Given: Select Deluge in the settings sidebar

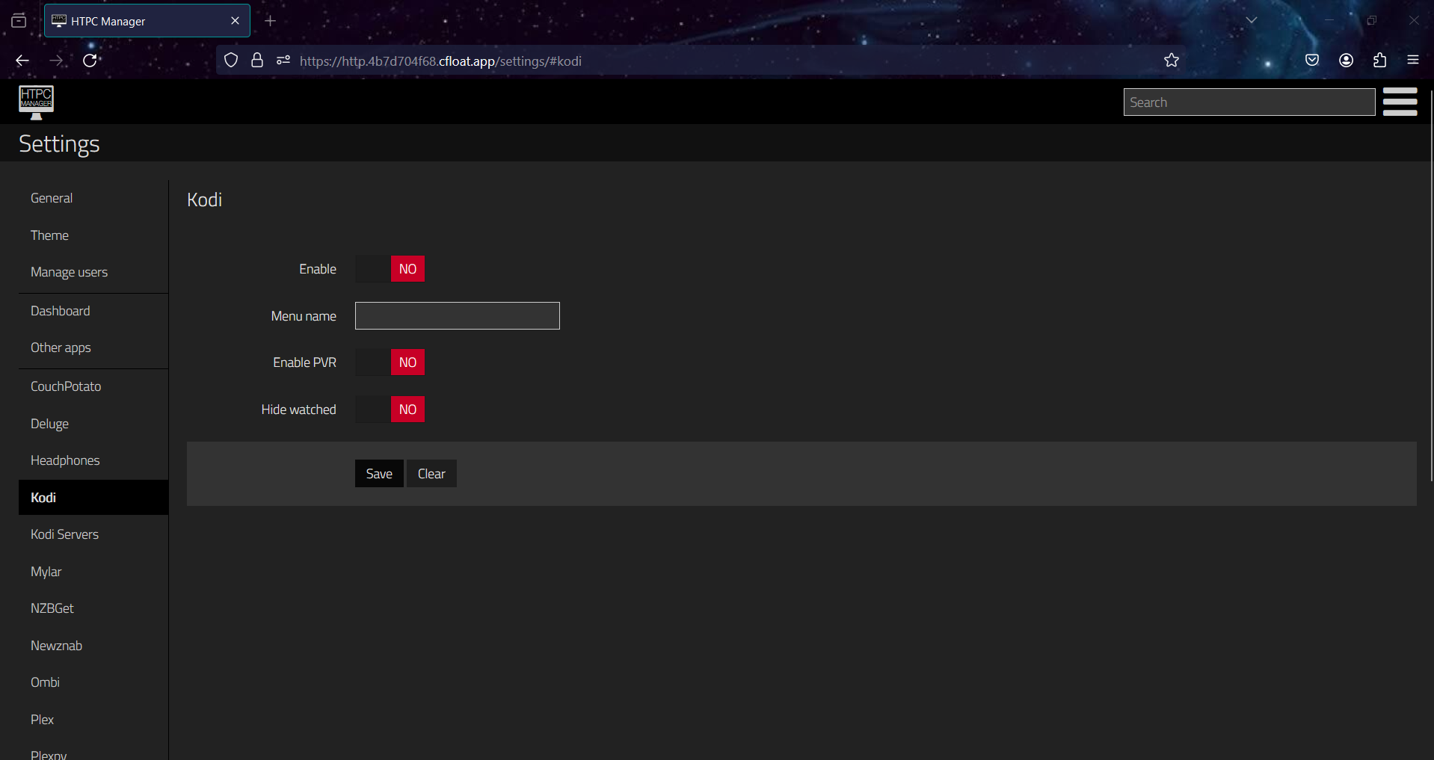Looking at the screenshot, I should 93,424.
